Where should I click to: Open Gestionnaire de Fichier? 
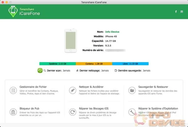pos(33,87)
